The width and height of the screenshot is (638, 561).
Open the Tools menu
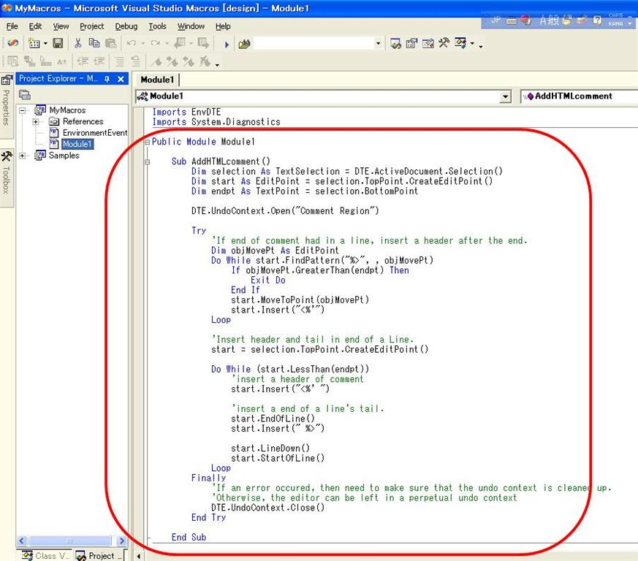[x=157, y=26]
